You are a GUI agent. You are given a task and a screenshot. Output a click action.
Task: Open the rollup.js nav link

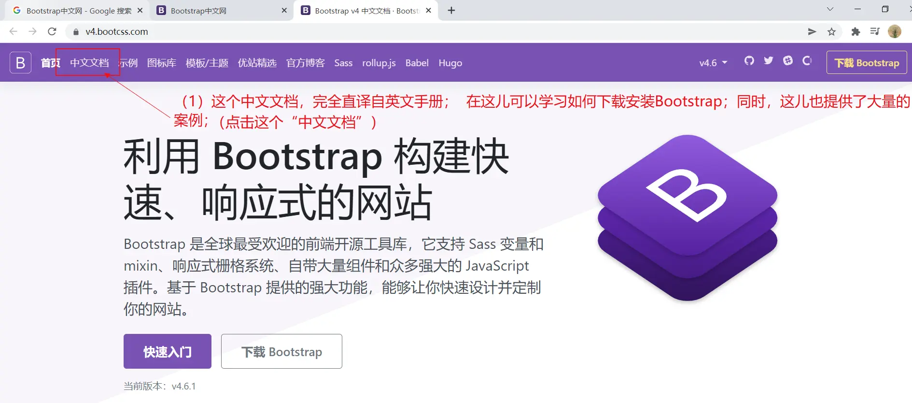pos(379,63)
